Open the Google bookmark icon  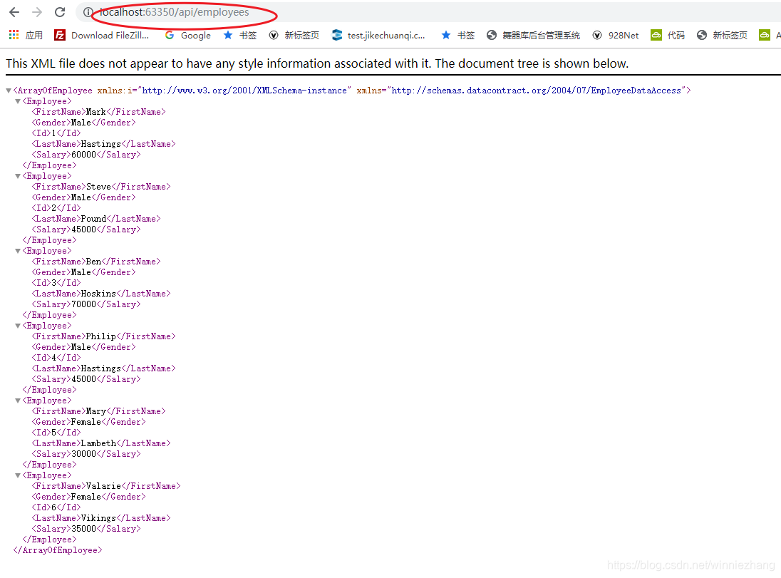pyautogui.click(x=170, y=35)
